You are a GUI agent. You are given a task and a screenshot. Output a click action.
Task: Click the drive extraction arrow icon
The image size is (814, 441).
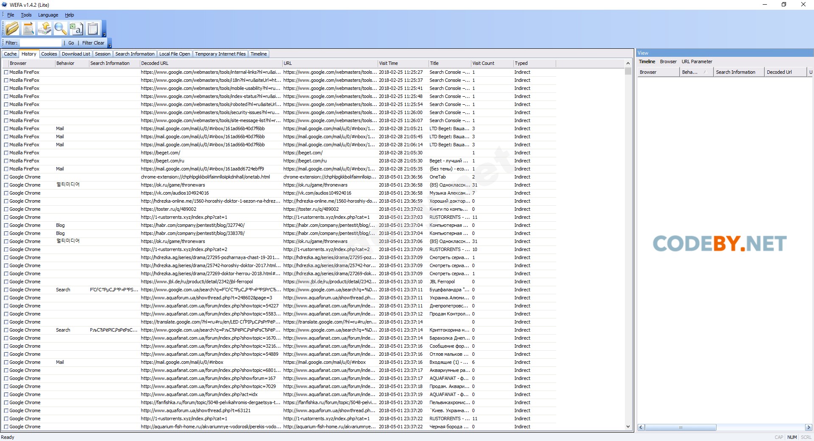(x=45, y=28)
